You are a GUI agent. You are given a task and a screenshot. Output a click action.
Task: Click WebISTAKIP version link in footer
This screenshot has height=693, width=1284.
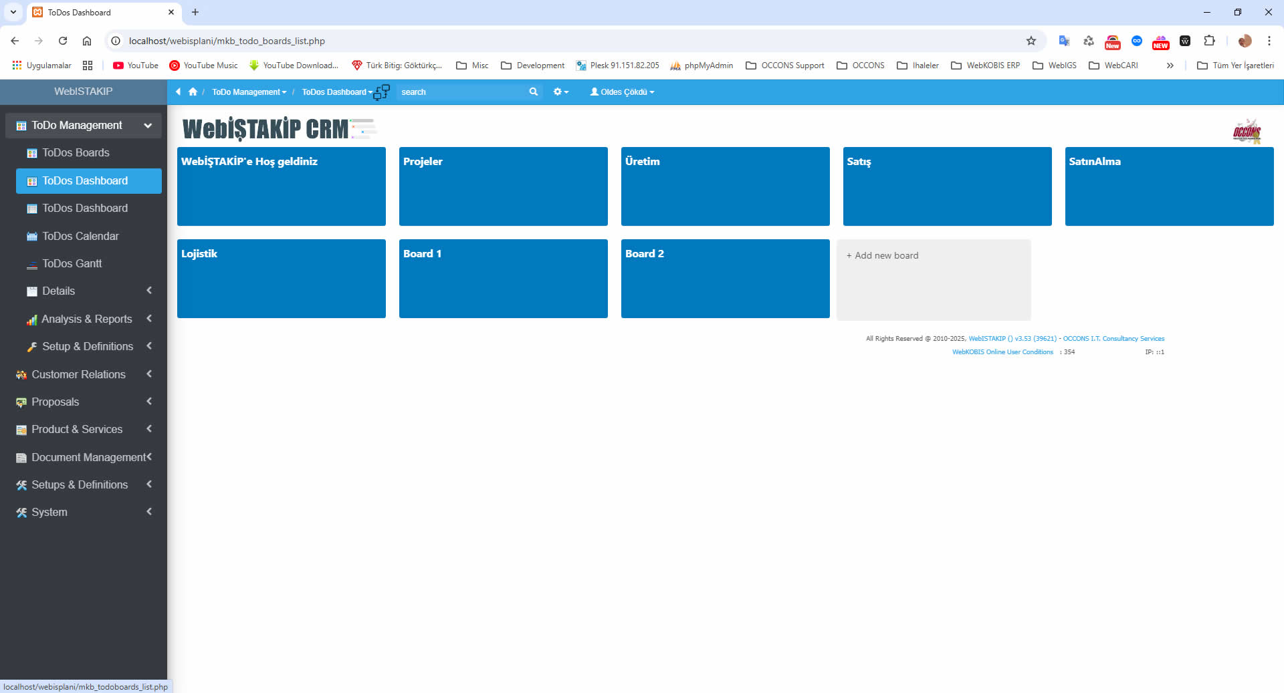[1012, 339]
